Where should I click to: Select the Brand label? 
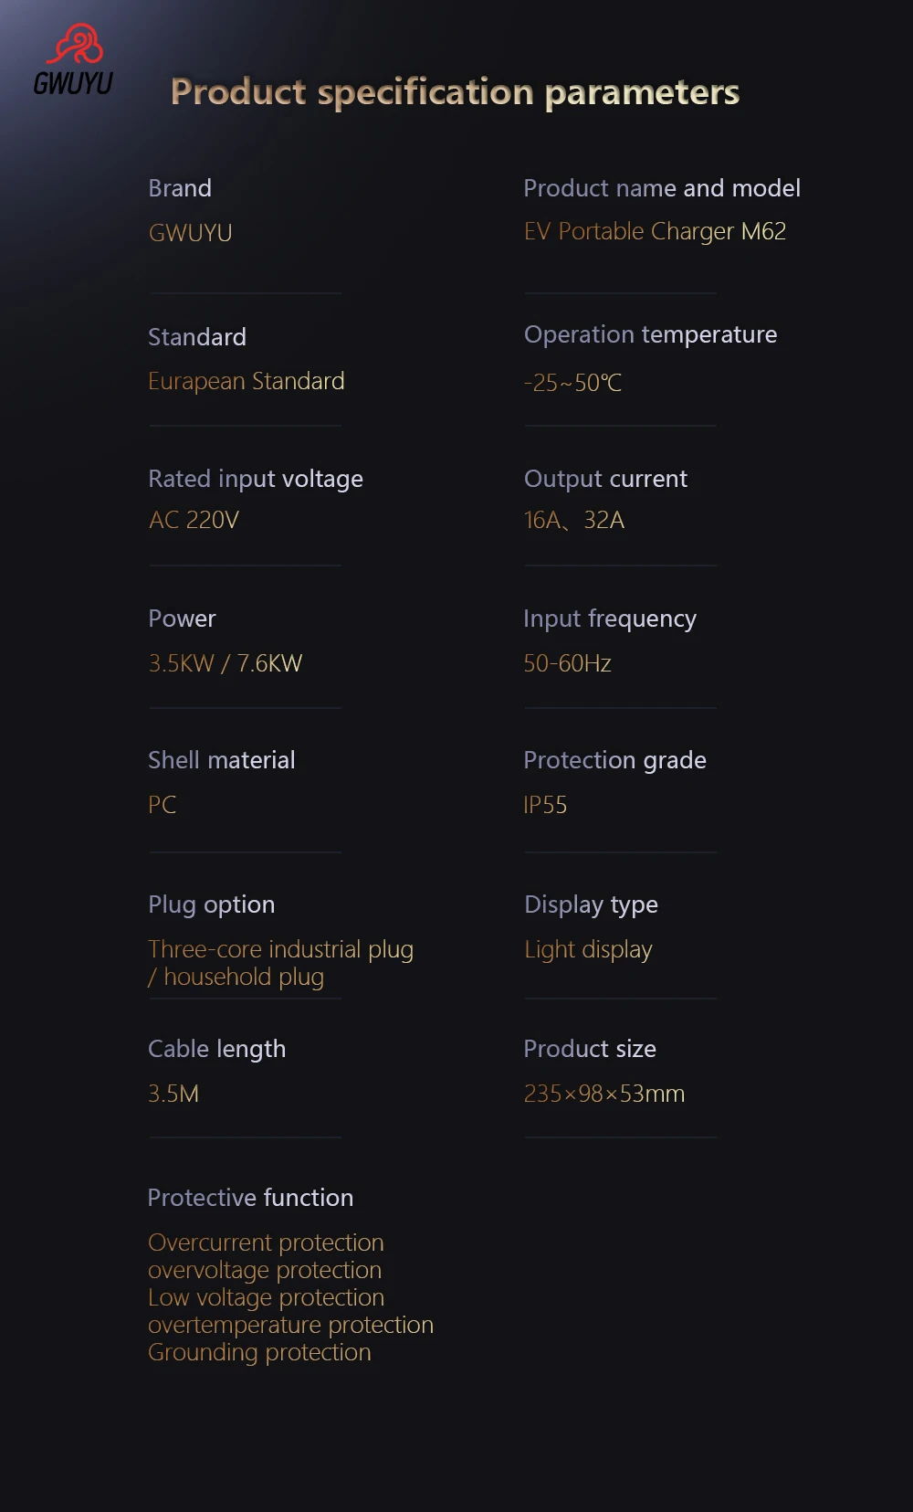[180, 188]
